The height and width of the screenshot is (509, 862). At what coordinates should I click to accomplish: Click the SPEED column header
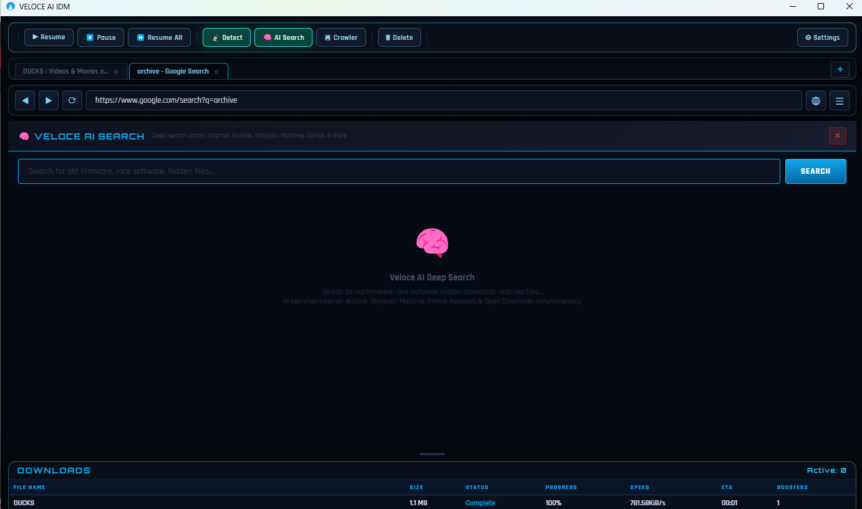pos(639,487)
